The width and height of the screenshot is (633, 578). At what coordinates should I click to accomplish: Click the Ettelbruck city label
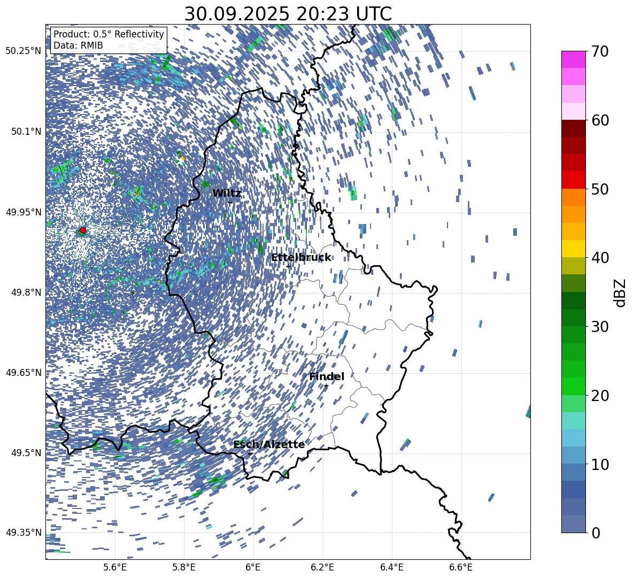pos(301,258)
